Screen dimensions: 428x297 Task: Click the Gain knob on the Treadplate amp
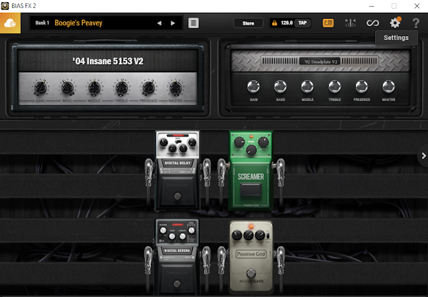click(253, 87)
